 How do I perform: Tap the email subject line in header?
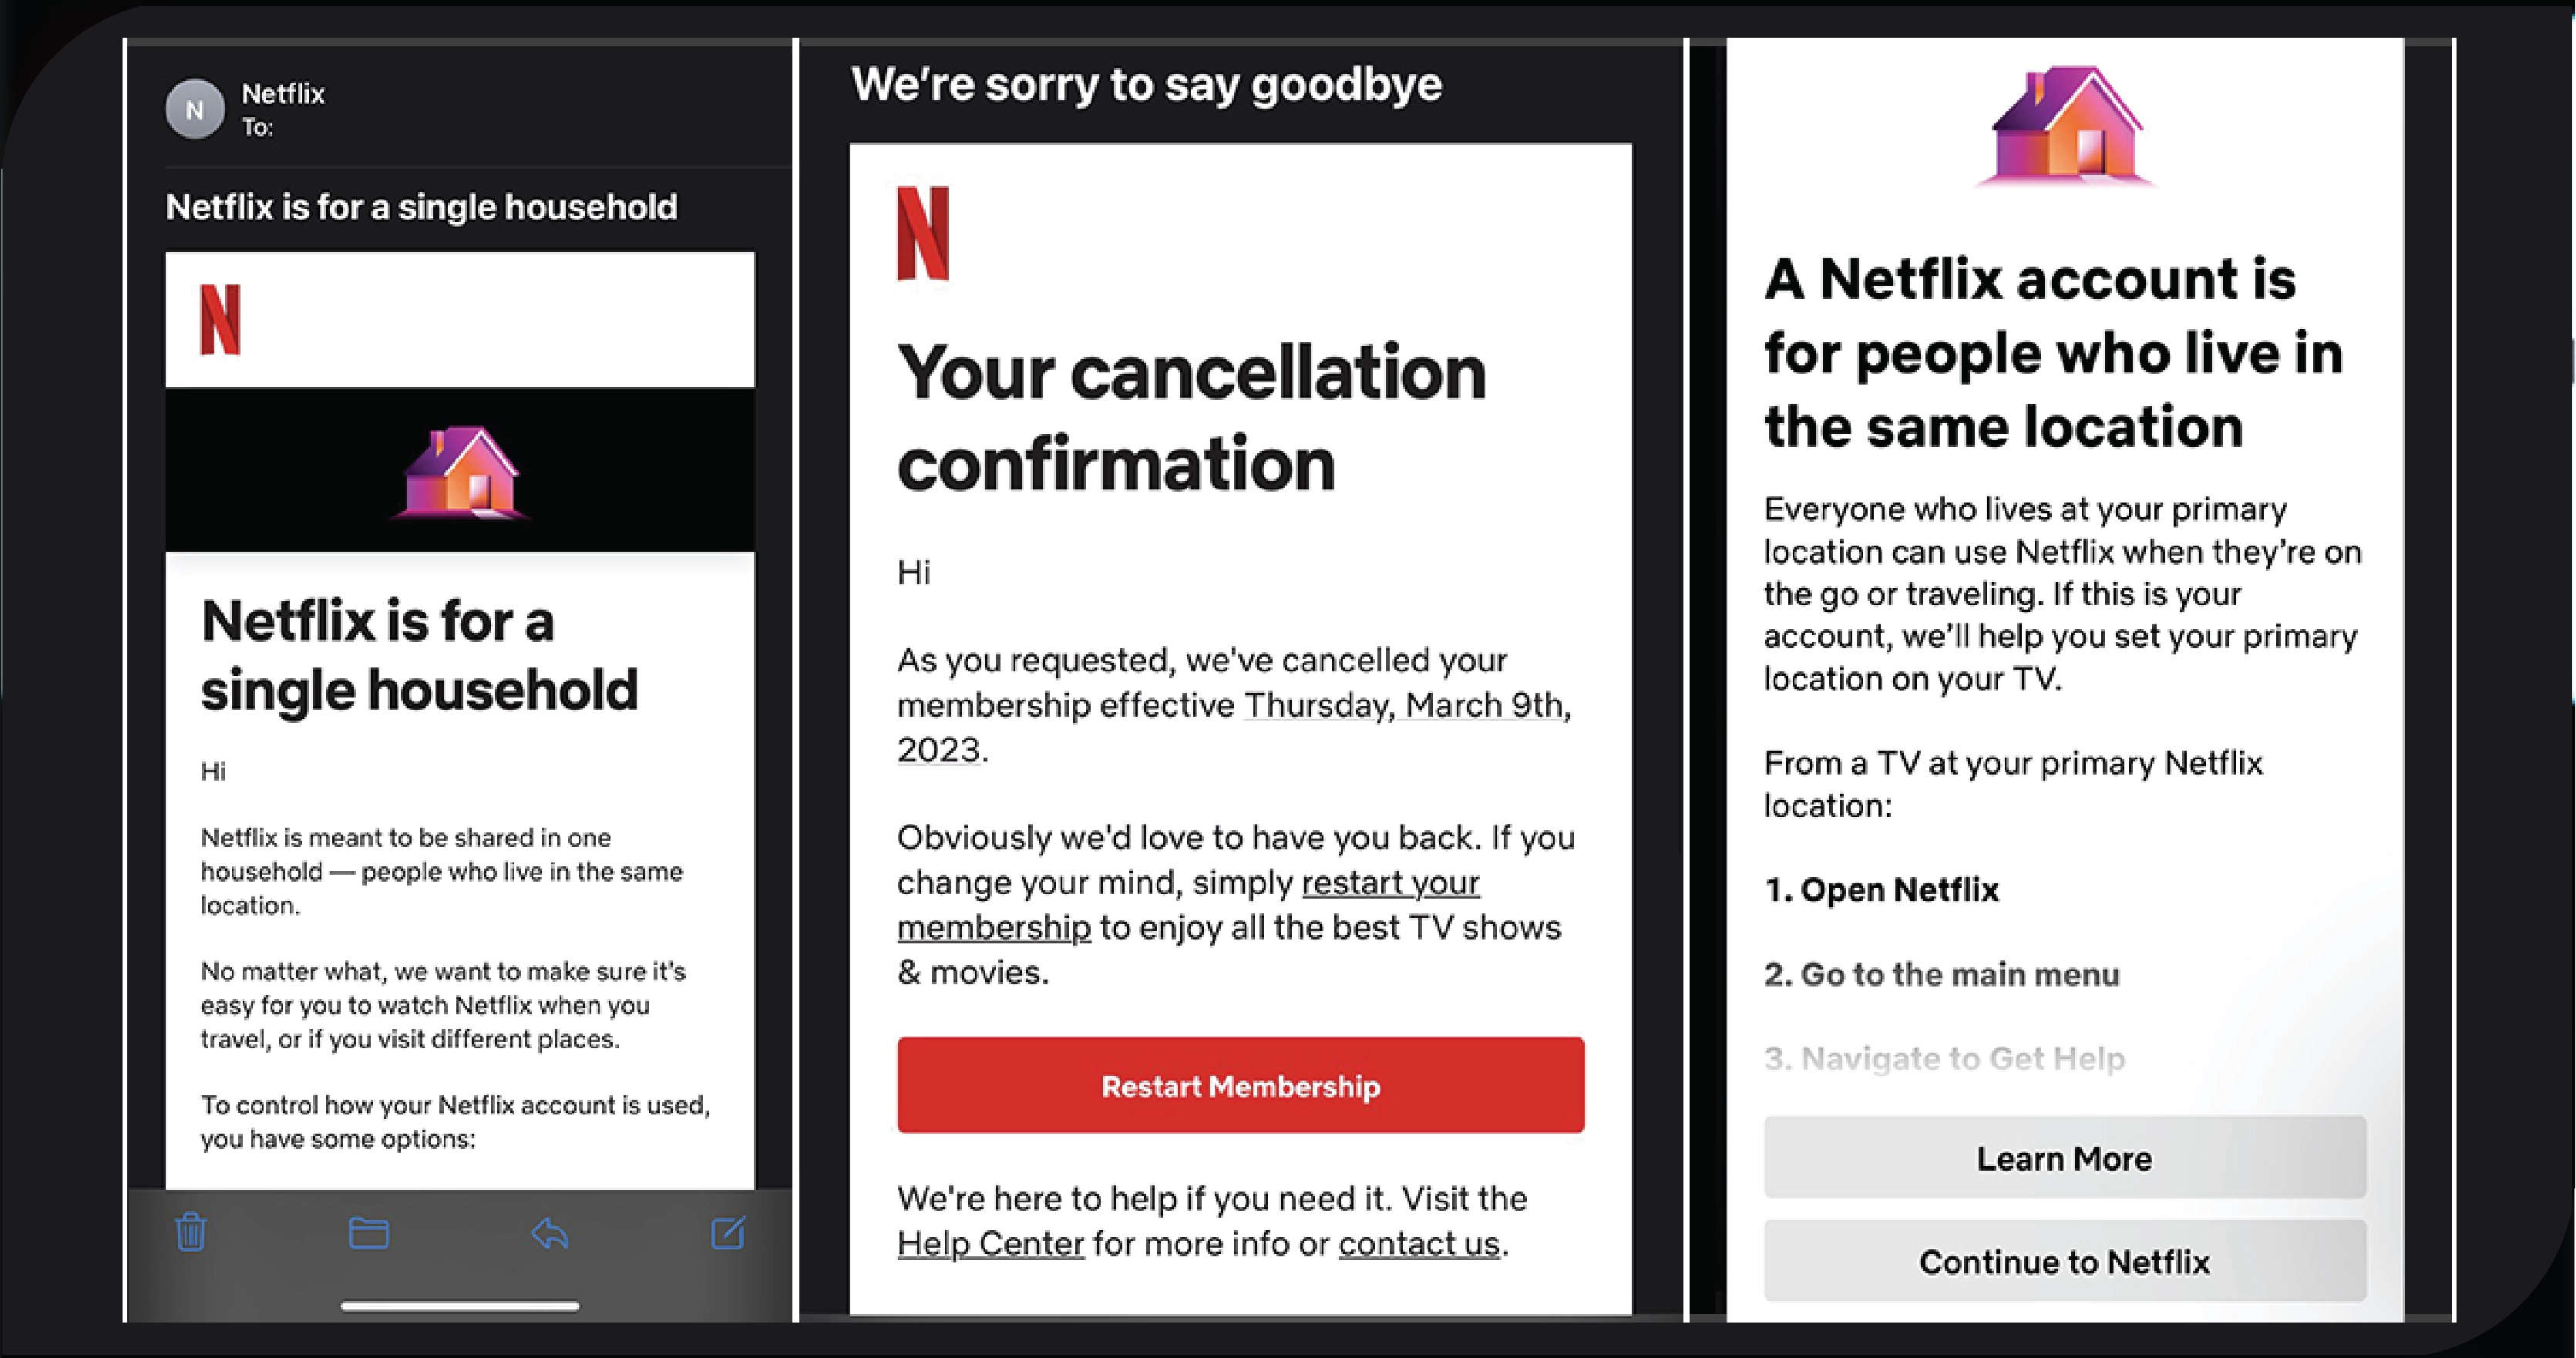pos(421,207)
